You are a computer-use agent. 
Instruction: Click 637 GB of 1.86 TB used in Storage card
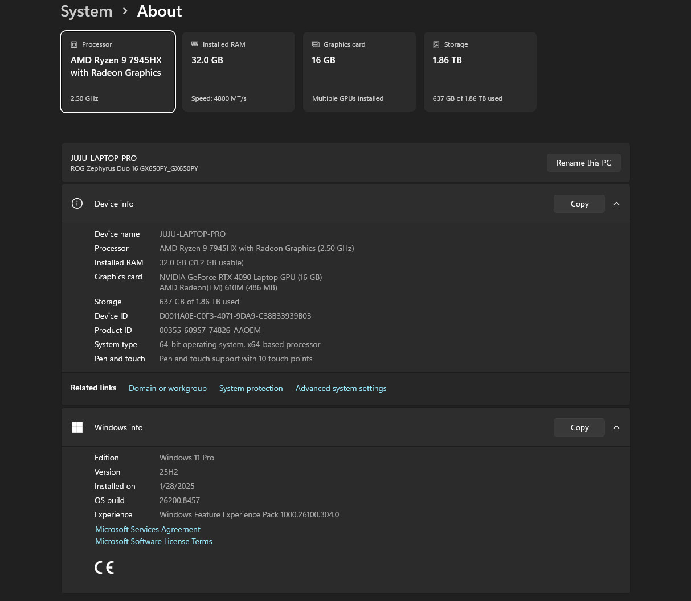[x=468, y=98]
